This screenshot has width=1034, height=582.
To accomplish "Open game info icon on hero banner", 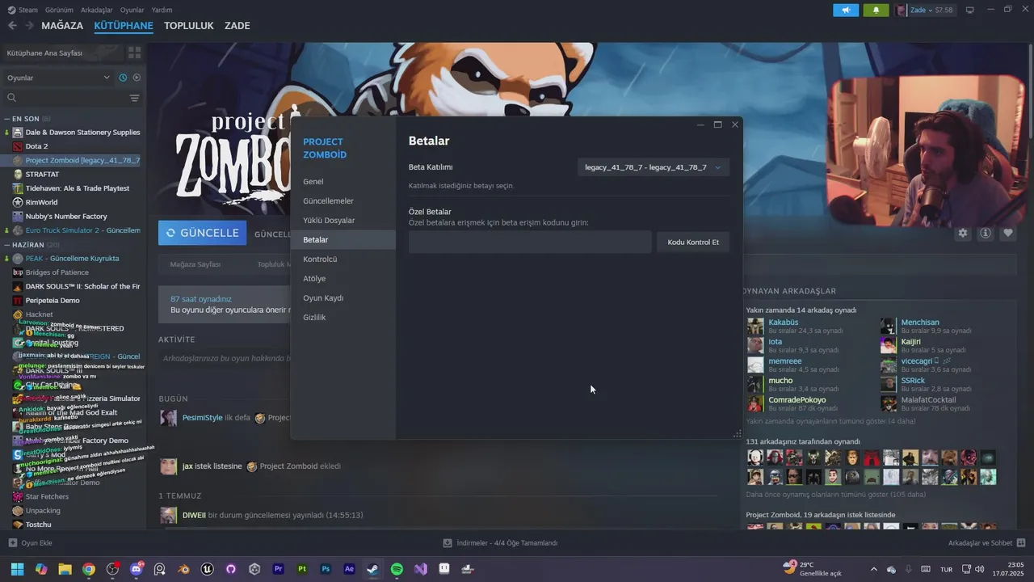I will [x=986, y=233].
